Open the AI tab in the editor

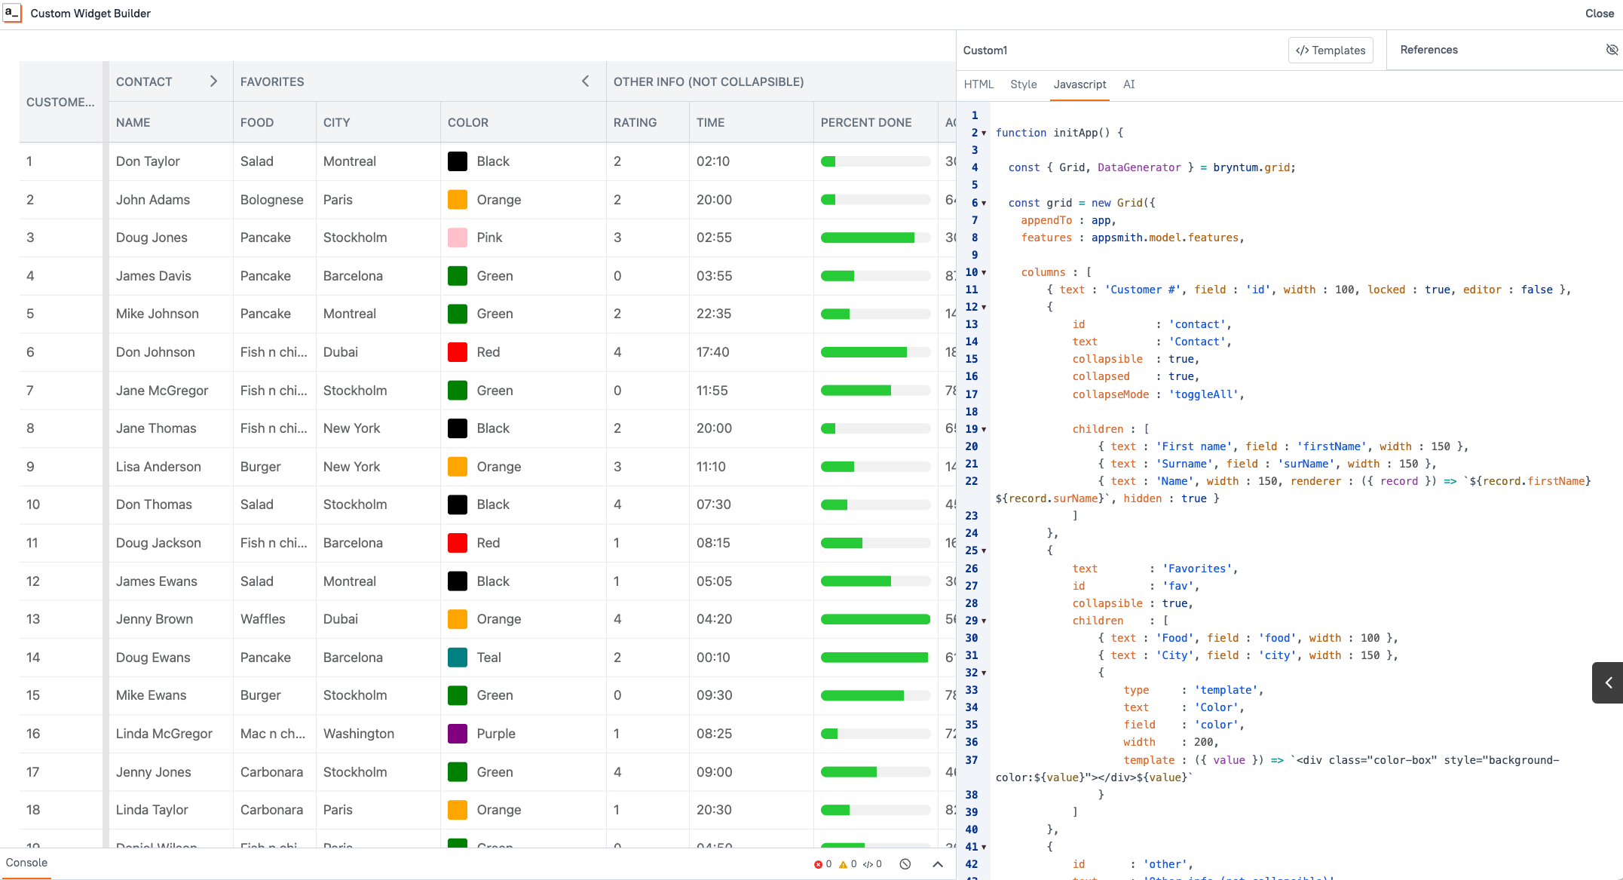click(1129, 84)
